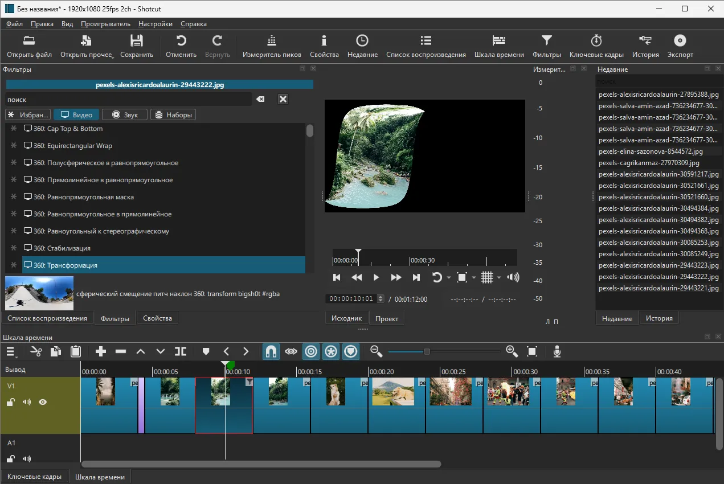Click the Keyframes (Ключевые кадры) toolbar icon
Screen dimensions: 724x484
[596, 46]
